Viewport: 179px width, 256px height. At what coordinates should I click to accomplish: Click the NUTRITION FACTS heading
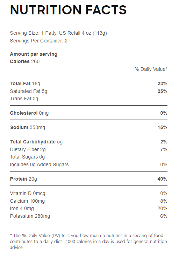tap(68, 10)
